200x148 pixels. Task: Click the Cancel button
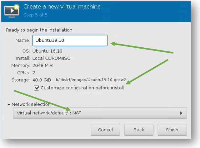coord(105,130)
